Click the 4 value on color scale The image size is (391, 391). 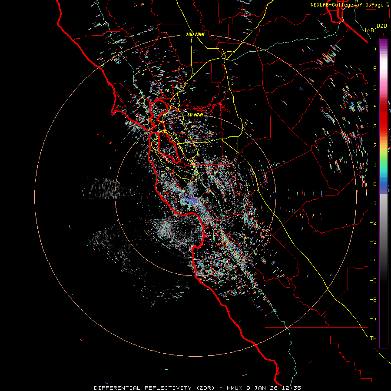tap(375, 107)
